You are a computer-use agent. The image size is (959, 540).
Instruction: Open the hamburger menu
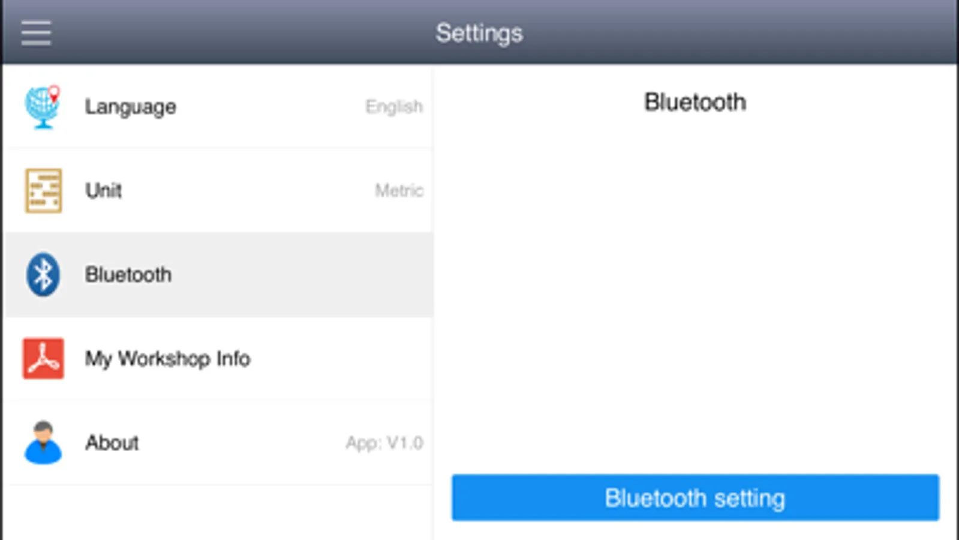click(x=36, y=33)
